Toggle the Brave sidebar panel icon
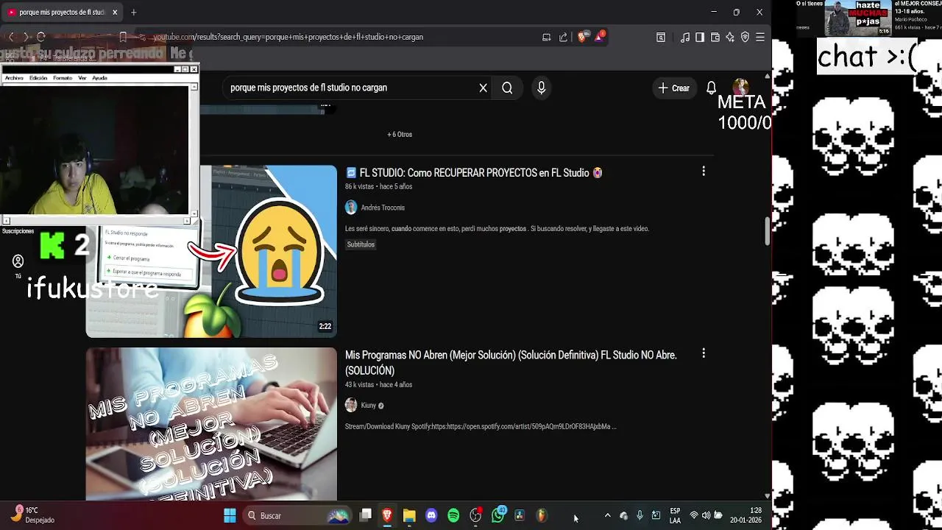Image resolution: width=942 pixels, height=530 pixels. pyautogui.click(x=700, y=37)
